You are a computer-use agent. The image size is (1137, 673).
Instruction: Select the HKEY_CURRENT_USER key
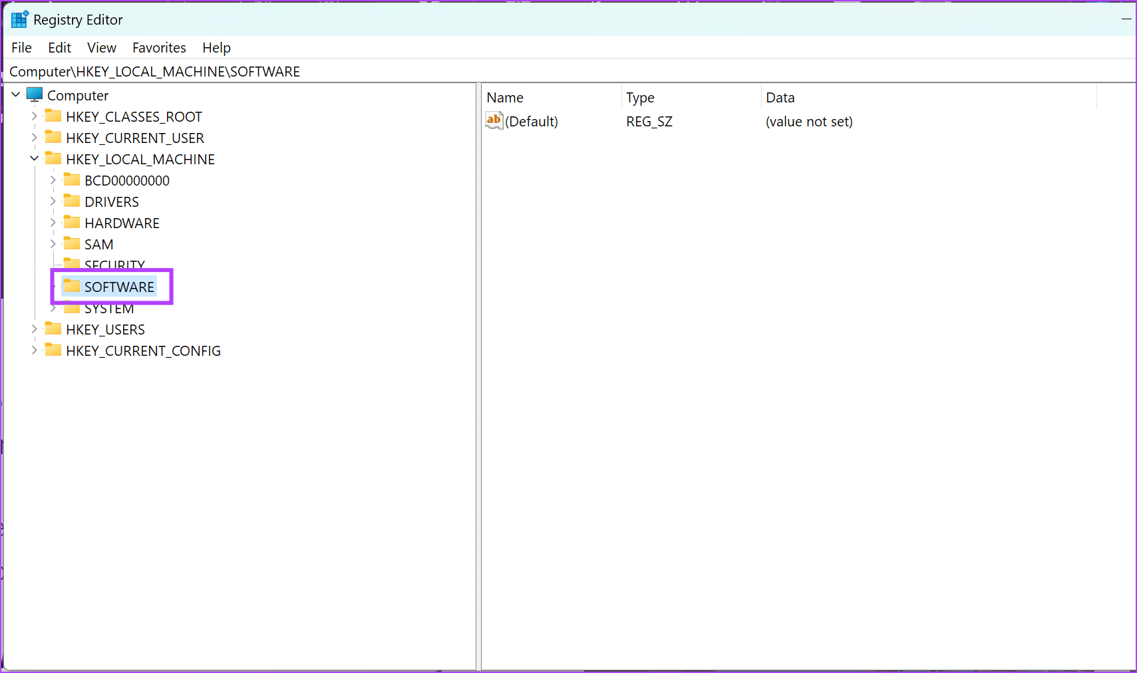tap(135, 138)
